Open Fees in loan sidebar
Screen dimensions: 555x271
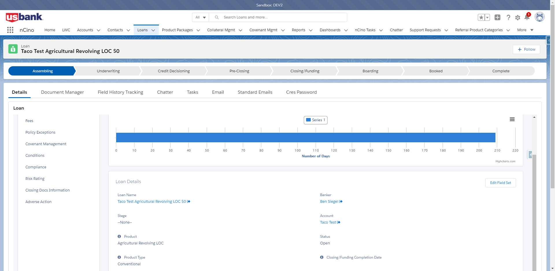pos(29,121)
